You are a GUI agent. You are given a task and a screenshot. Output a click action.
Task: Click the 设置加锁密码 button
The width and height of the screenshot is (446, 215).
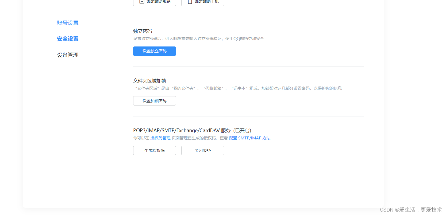[x=155, y=101]
